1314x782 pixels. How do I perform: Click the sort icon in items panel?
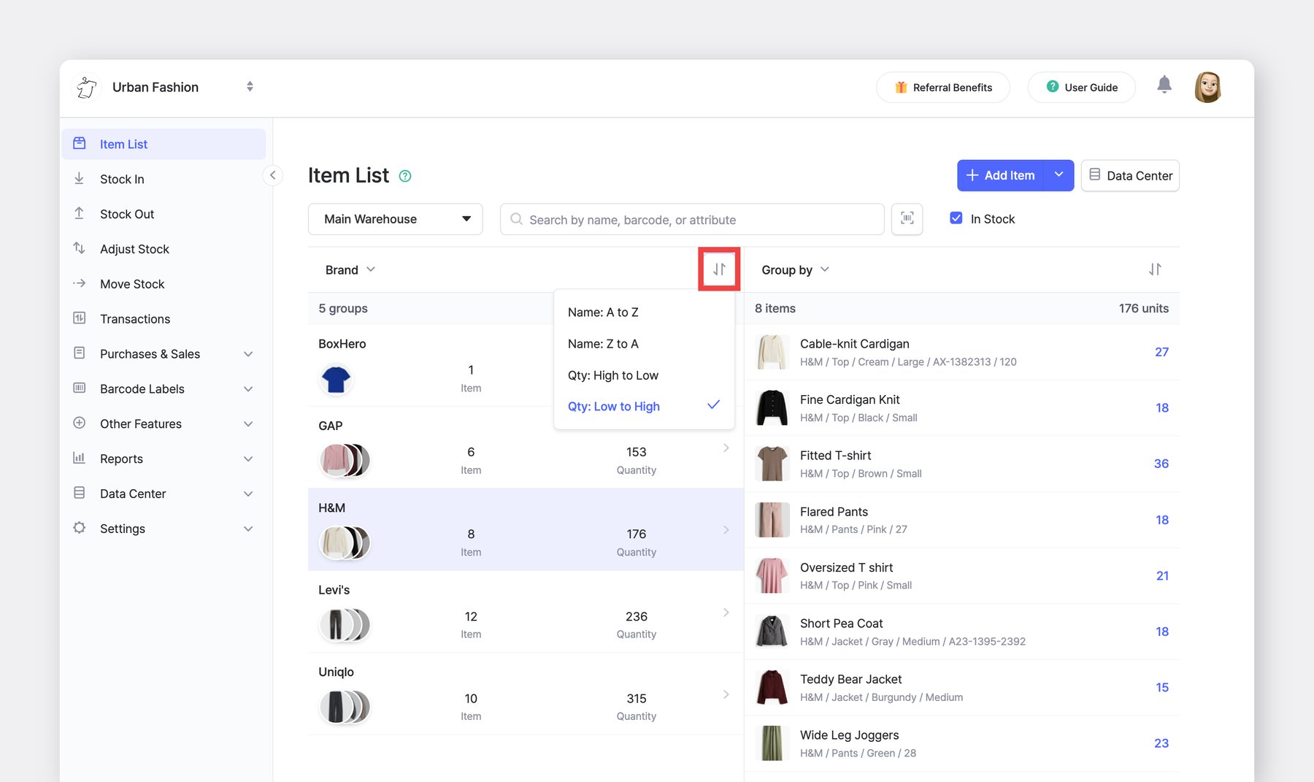(x=1154, y=269)
